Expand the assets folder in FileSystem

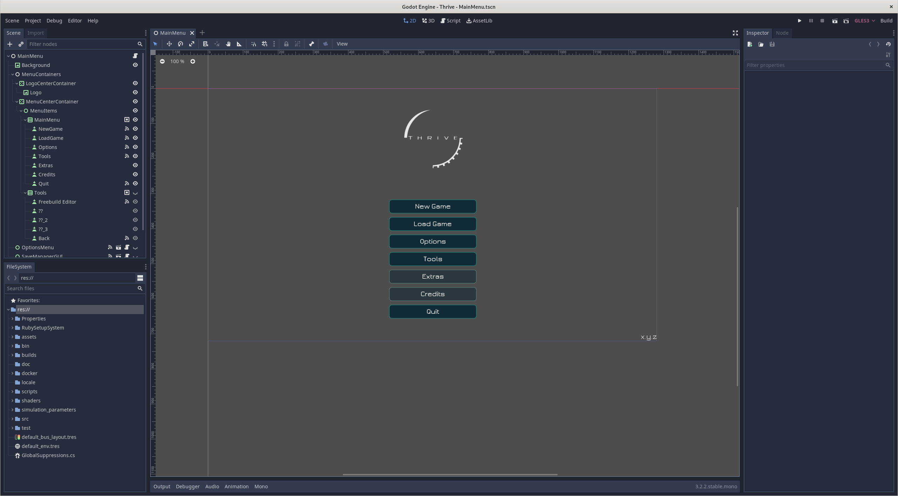(x=13, y=337)
